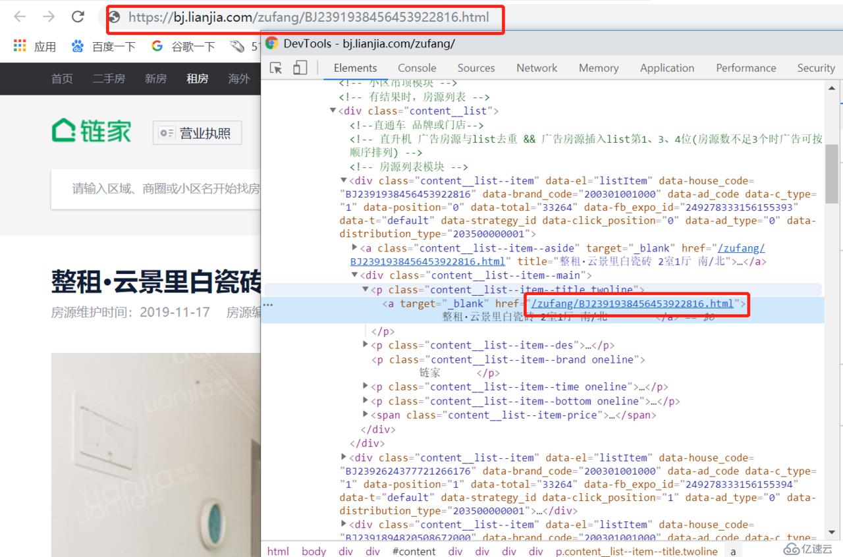Expand the content__list--item--aside anchor node

tap(355, 248)
